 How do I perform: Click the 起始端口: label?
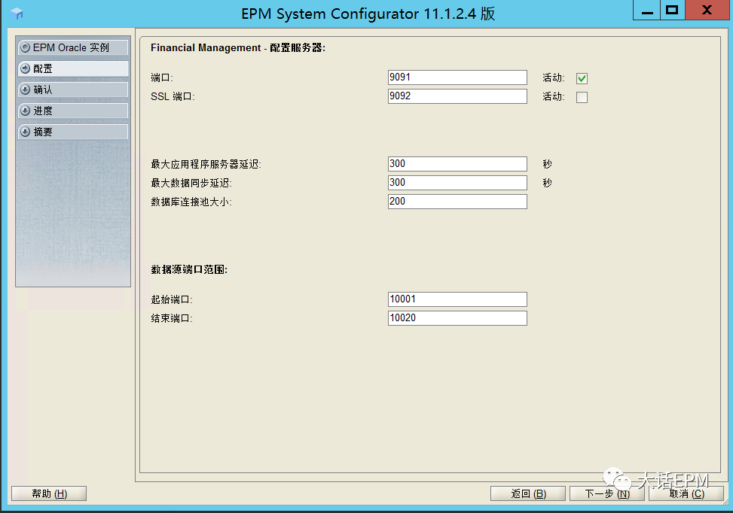[x=172, y=299]
